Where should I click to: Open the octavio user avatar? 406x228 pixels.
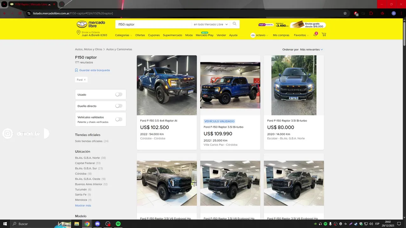click(253, 35)
